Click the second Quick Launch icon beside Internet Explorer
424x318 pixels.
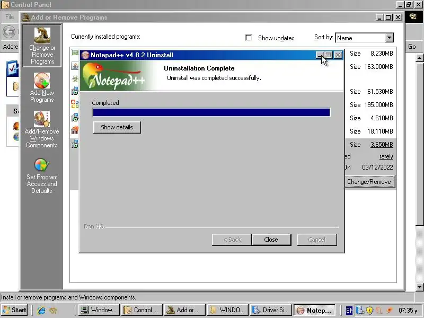53,310
